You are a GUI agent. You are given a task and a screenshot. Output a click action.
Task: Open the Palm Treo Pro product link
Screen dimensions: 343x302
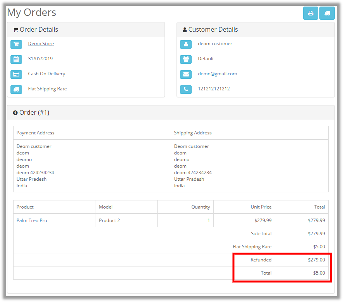click(32, 221)
